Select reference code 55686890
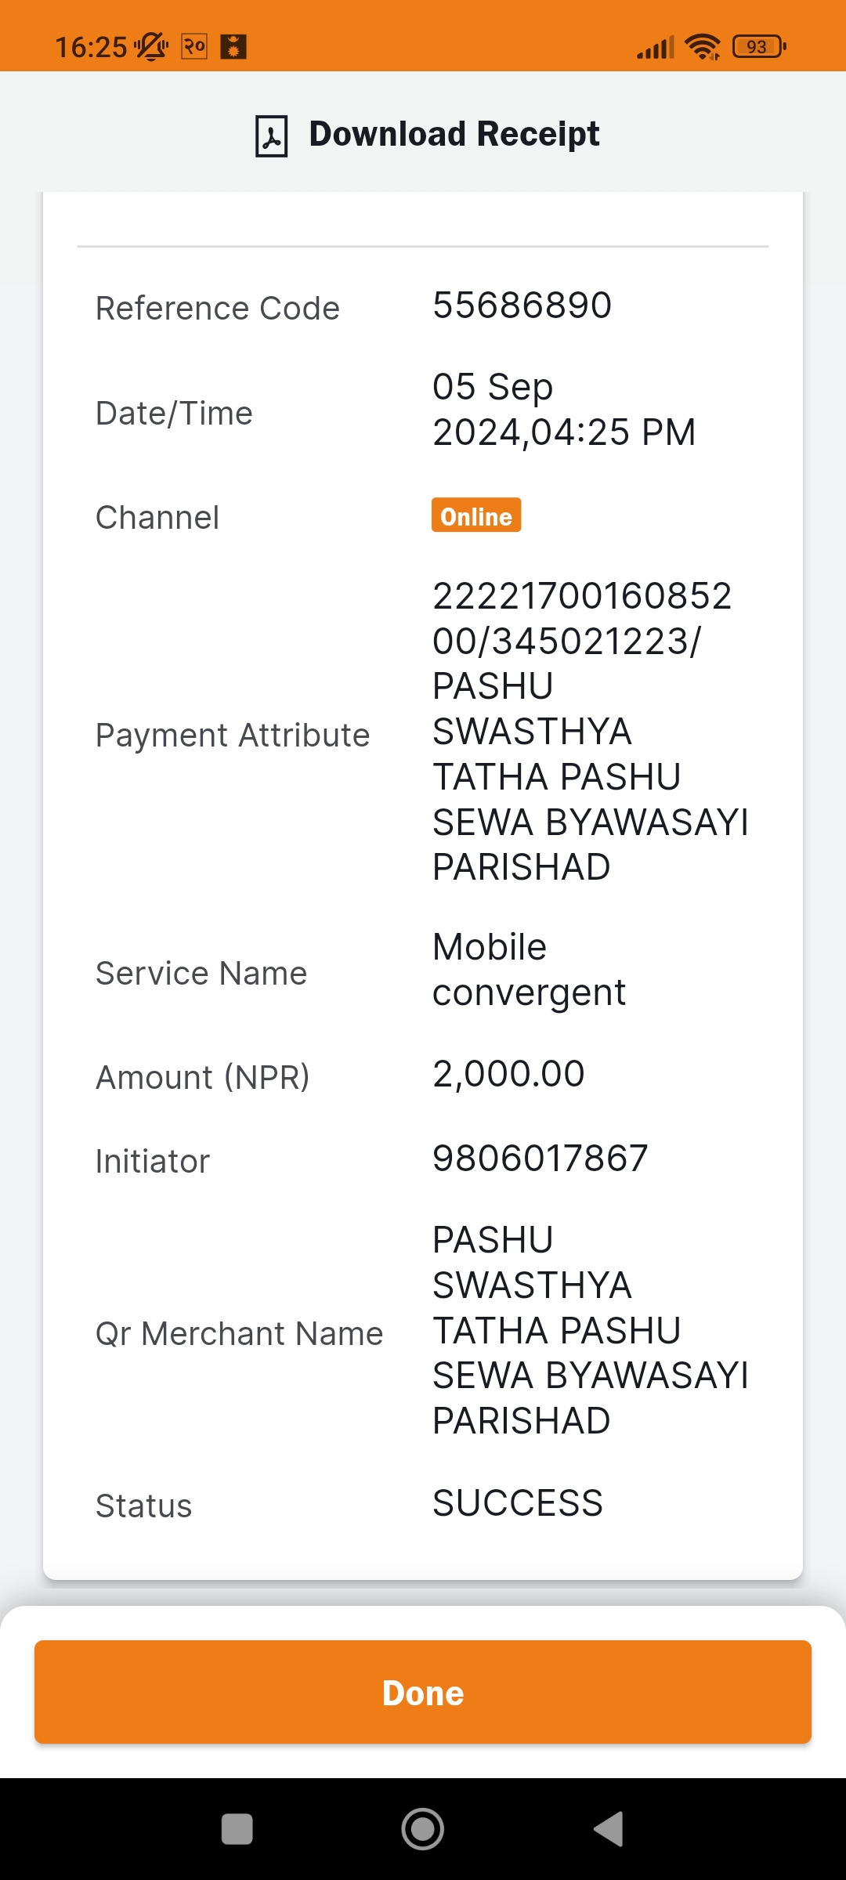 coord(522,305)
